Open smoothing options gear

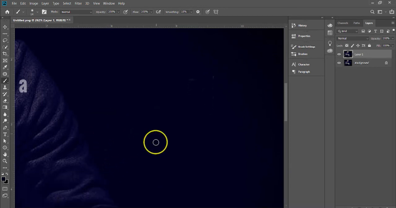(198, 12)
